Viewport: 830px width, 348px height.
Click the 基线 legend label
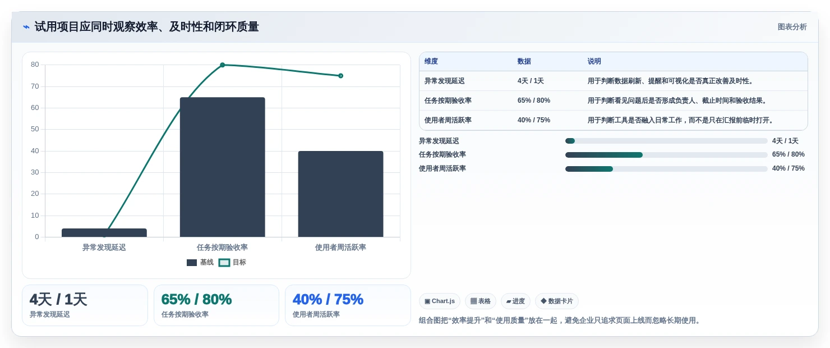click(206, 263)
